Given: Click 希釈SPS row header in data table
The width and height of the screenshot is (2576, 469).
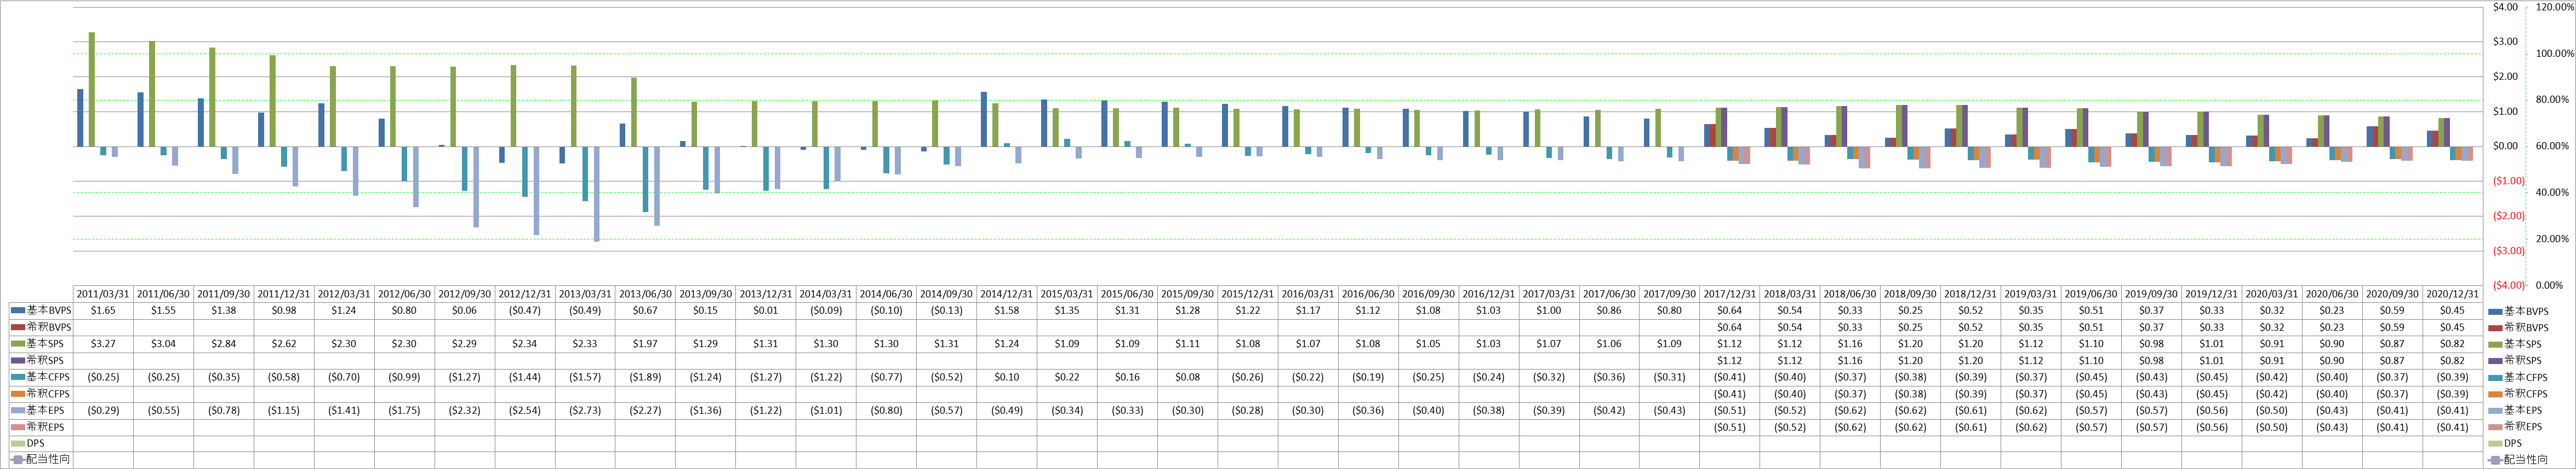Looking at the screenshot, I should pos(41,360).
